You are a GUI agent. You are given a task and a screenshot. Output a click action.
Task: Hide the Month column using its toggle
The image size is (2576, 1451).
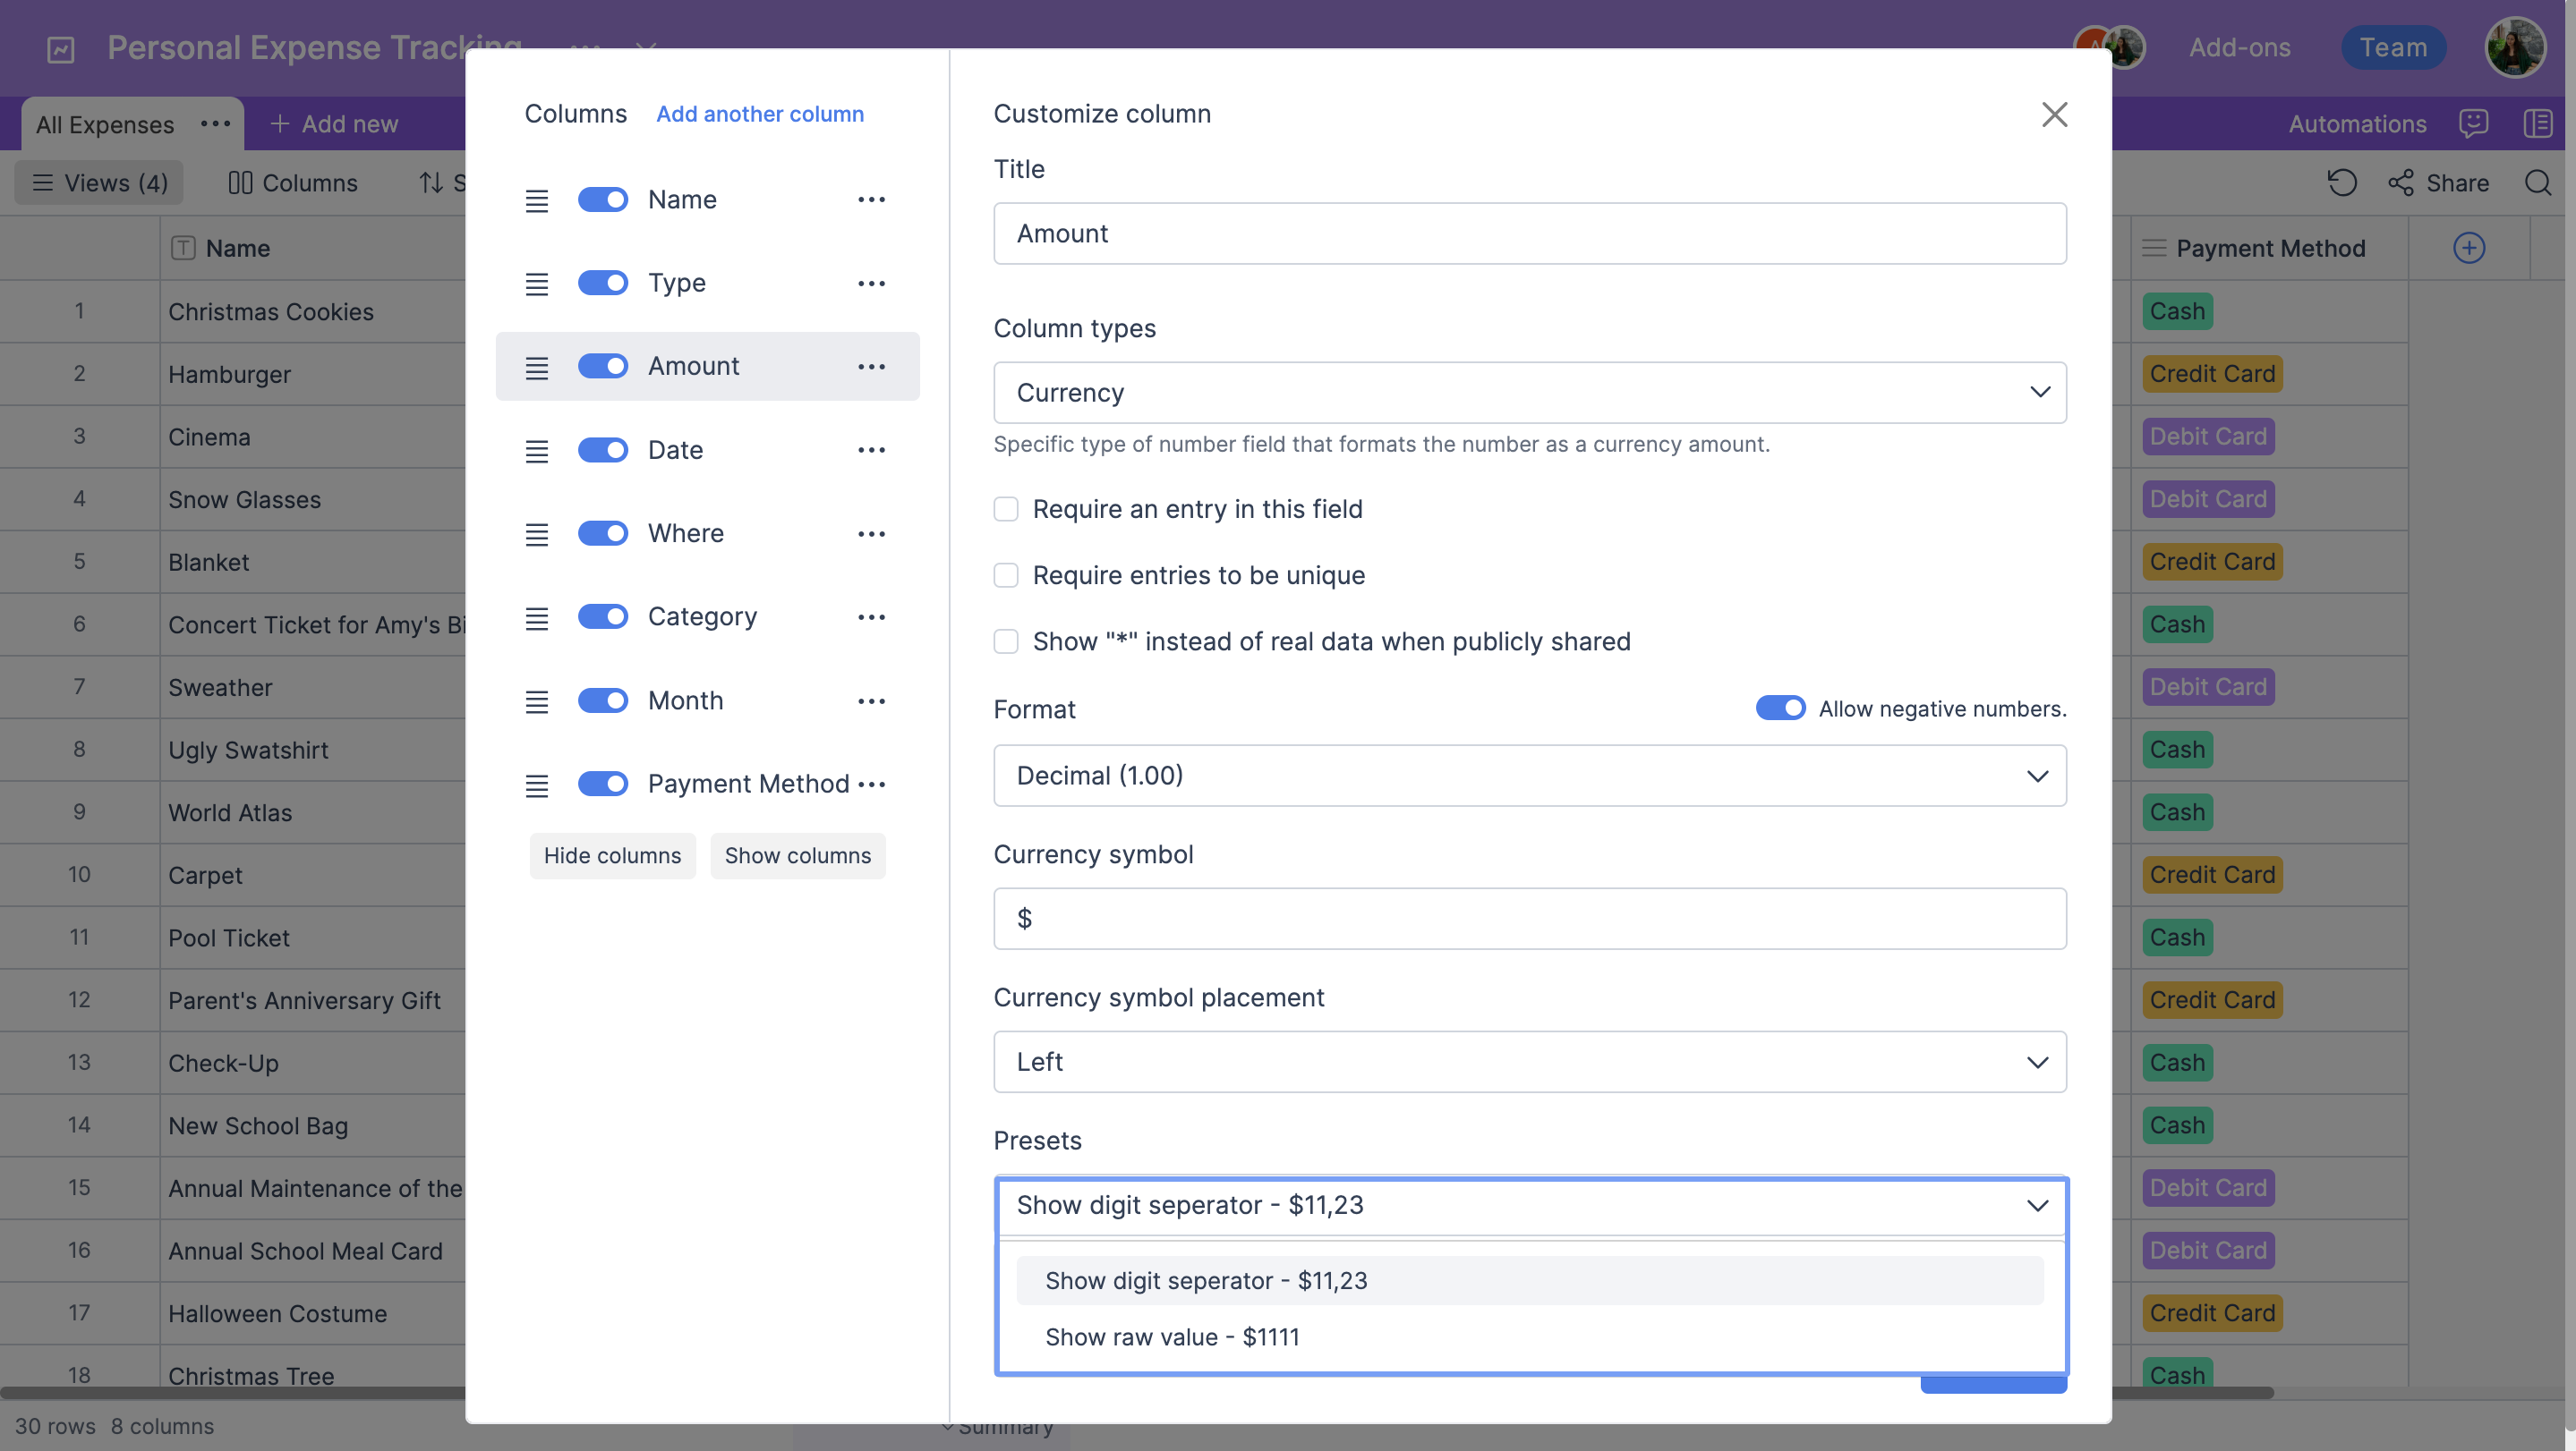(603, 700)
